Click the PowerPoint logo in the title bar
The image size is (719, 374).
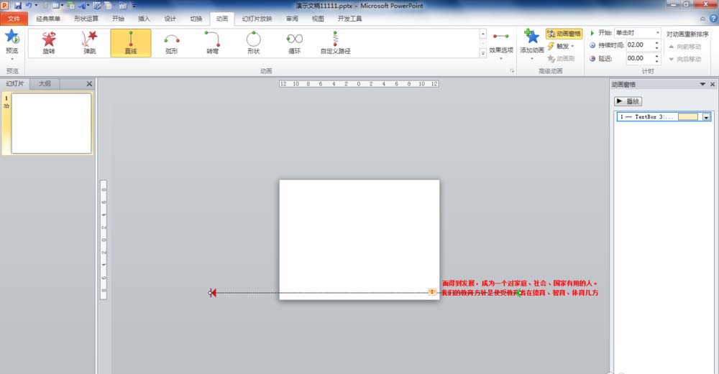[x=5, y=6]
